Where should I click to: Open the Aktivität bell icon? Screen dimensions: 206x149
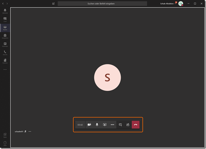5,11
